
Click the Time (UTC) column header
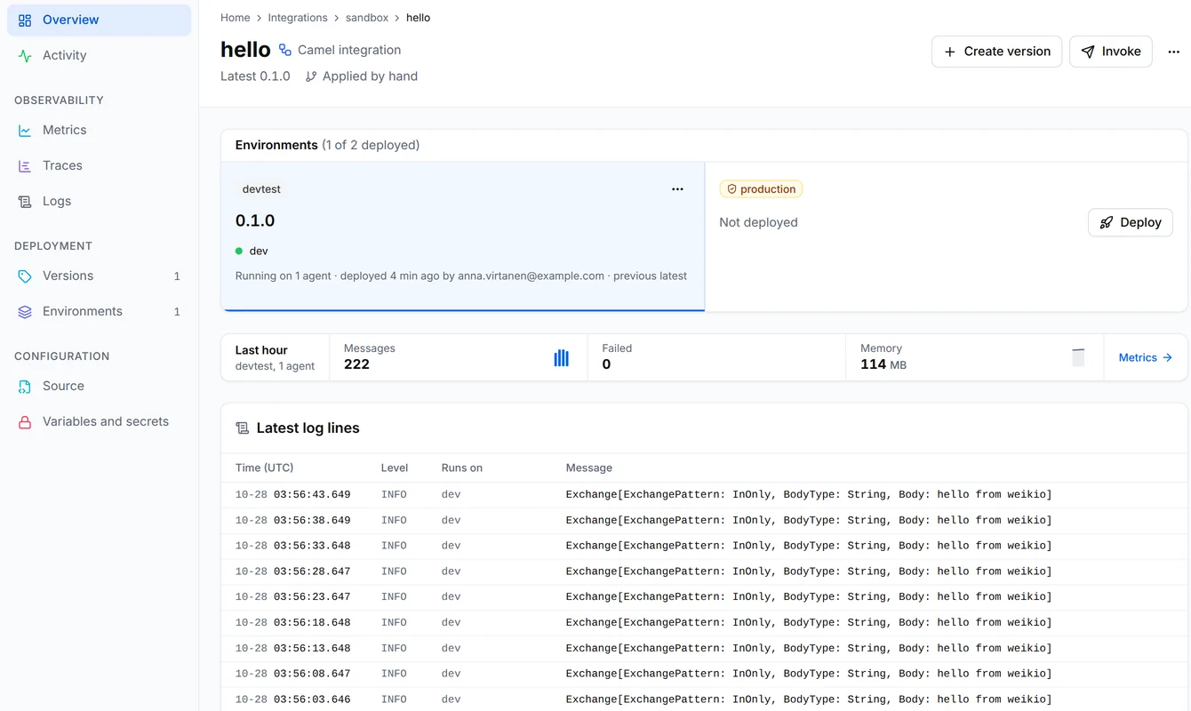[264, 467]
